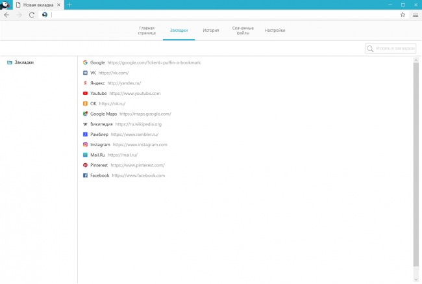Click the https://vk.com/ URL text
This screenshot has height=284, width=422.
(x=114, y=73)
